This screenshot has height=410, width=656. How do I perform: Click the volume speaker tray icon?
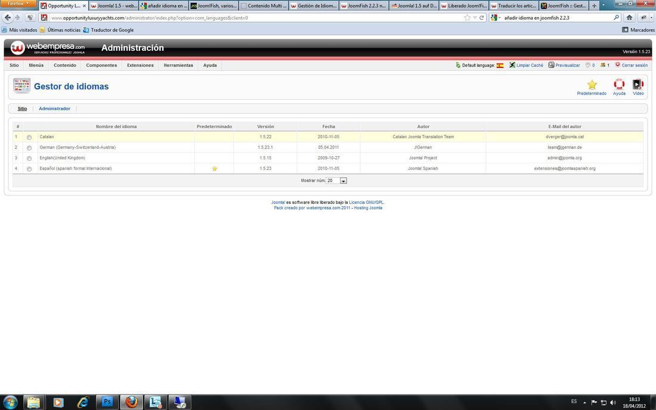(x=613, y=402)
